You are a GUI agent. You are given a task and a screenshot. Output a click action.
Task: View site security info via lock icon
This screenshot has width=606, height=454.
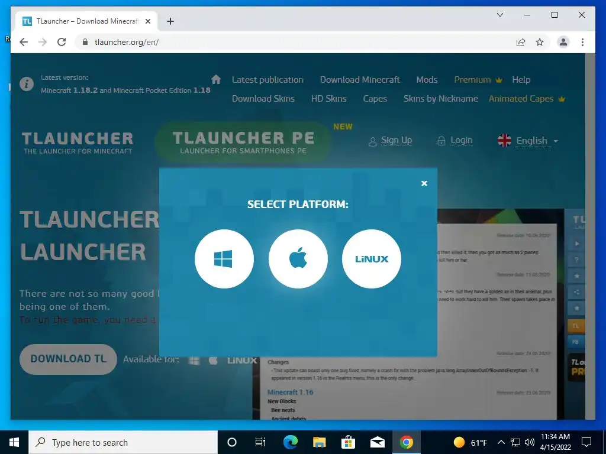pos(85,42)
